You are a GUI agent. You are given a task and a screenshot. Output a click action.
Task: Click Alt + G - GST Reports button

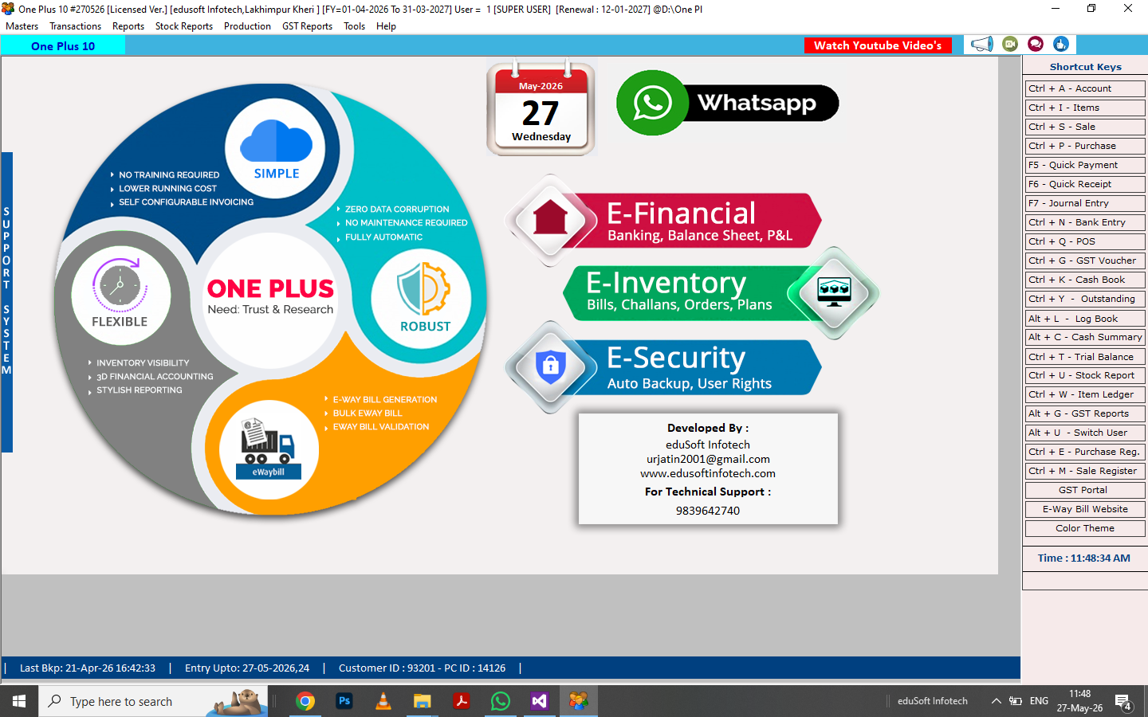coord(1085,413)
